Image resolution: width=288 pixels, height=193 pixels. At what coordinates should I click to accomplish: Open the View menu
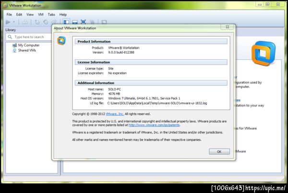(x=30, y=14)
